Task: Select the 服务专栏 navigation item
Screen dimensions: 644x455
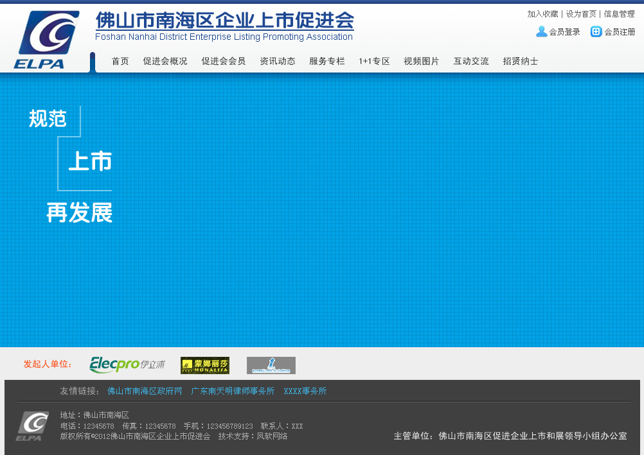Action: point(327,62)
